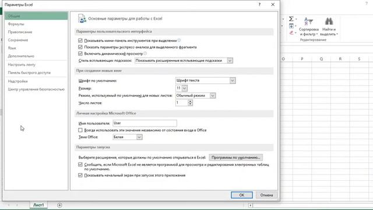373x210 pixels.
Task: Click the Число листов number field
Action: [x=182, y=103]
